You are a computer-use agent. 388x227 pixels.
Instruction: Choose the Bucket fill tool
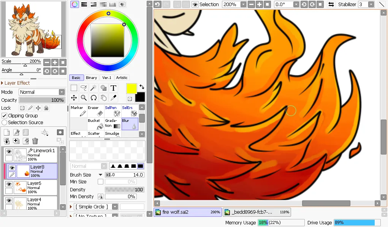point(95,124)
